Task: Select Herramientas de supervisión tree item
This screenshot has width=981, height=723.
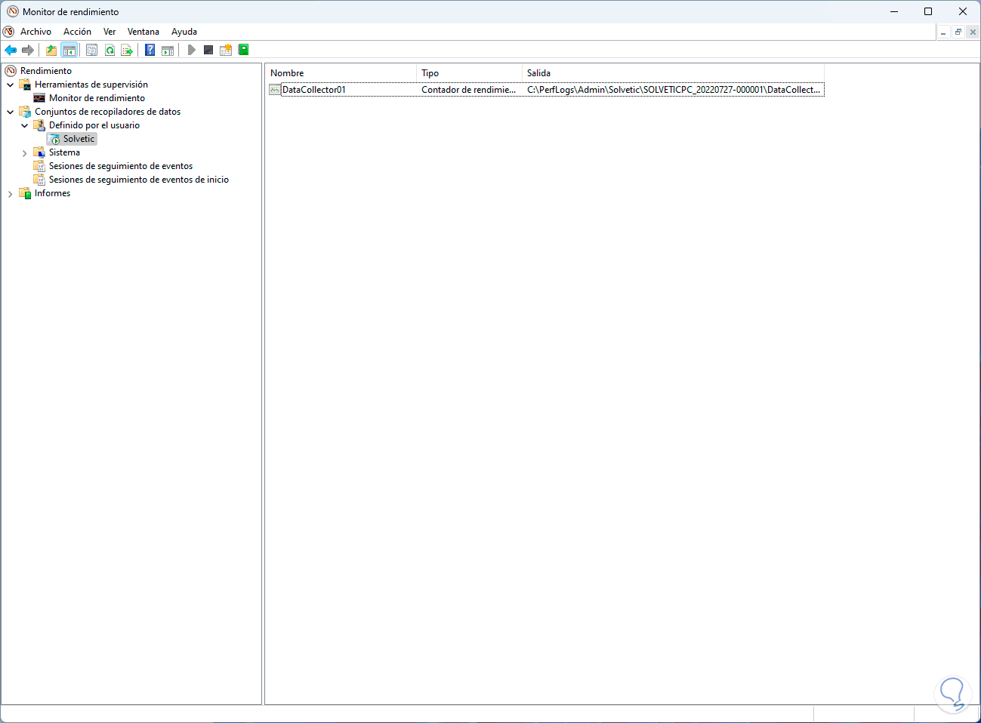Action: point(91,85)
